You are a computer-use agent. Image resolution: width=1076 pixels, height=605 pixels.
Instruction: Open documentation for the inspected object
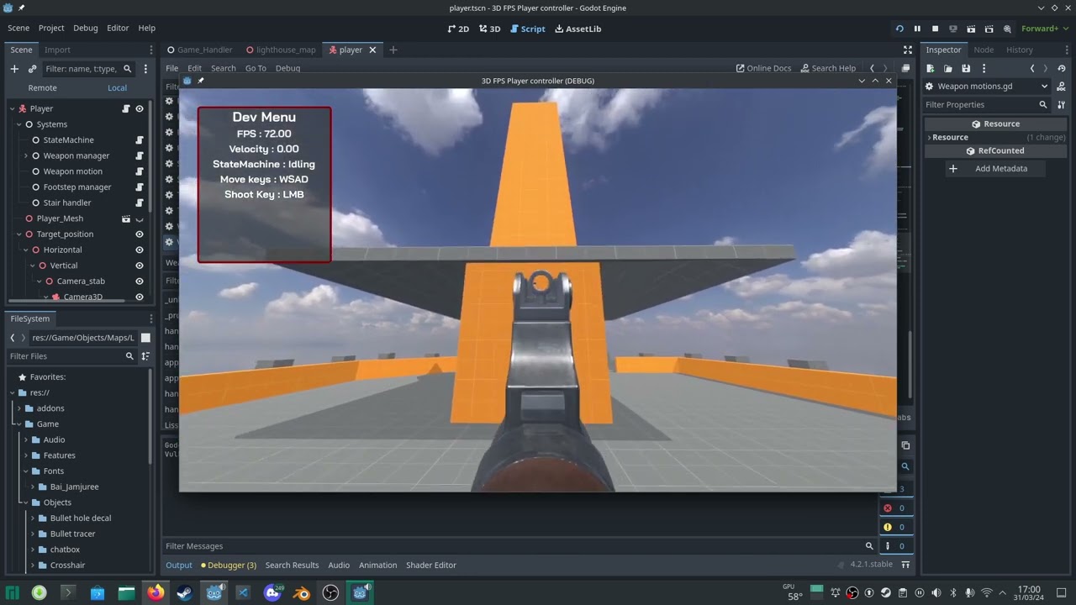pyautogui.click(x=1063, y=87)
